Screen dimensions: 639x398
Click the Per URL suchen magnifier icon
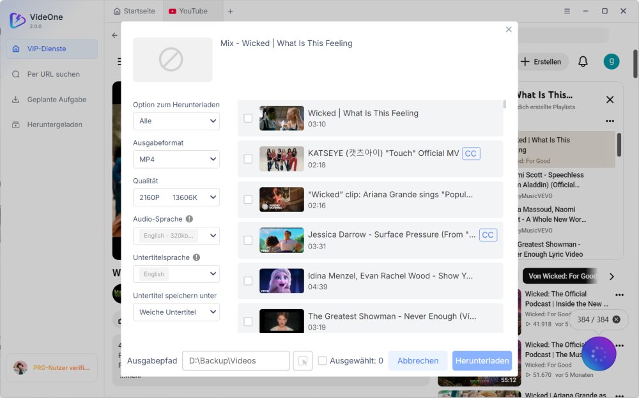point(16,74)
